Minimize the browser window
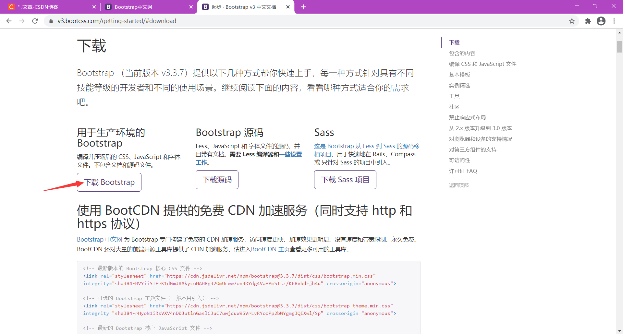The height and width of the screenshot is (334, 623). pyautogui.click(x=577, y=6)
